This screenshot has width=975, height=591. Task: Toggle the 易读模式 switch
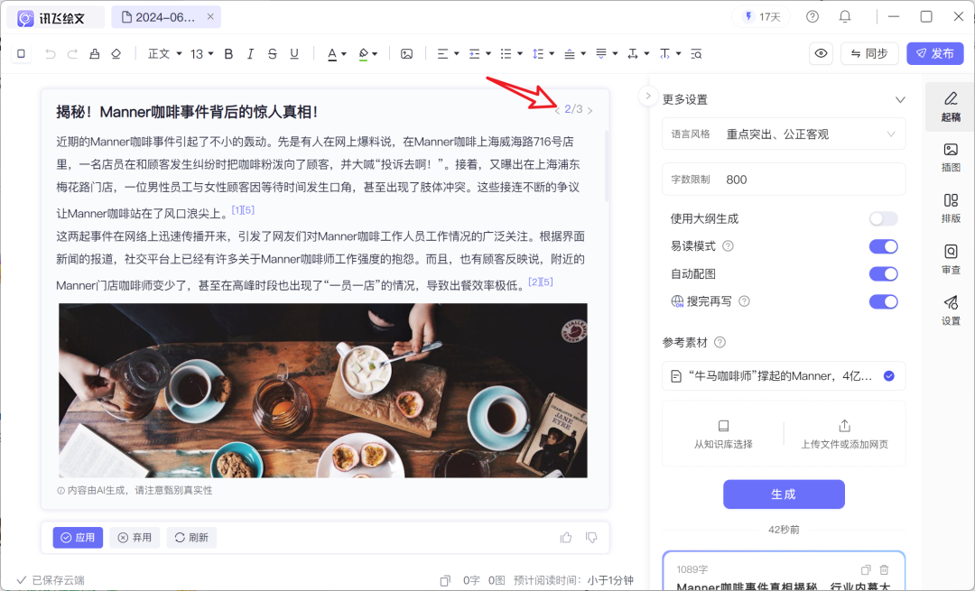pos(883,246)
